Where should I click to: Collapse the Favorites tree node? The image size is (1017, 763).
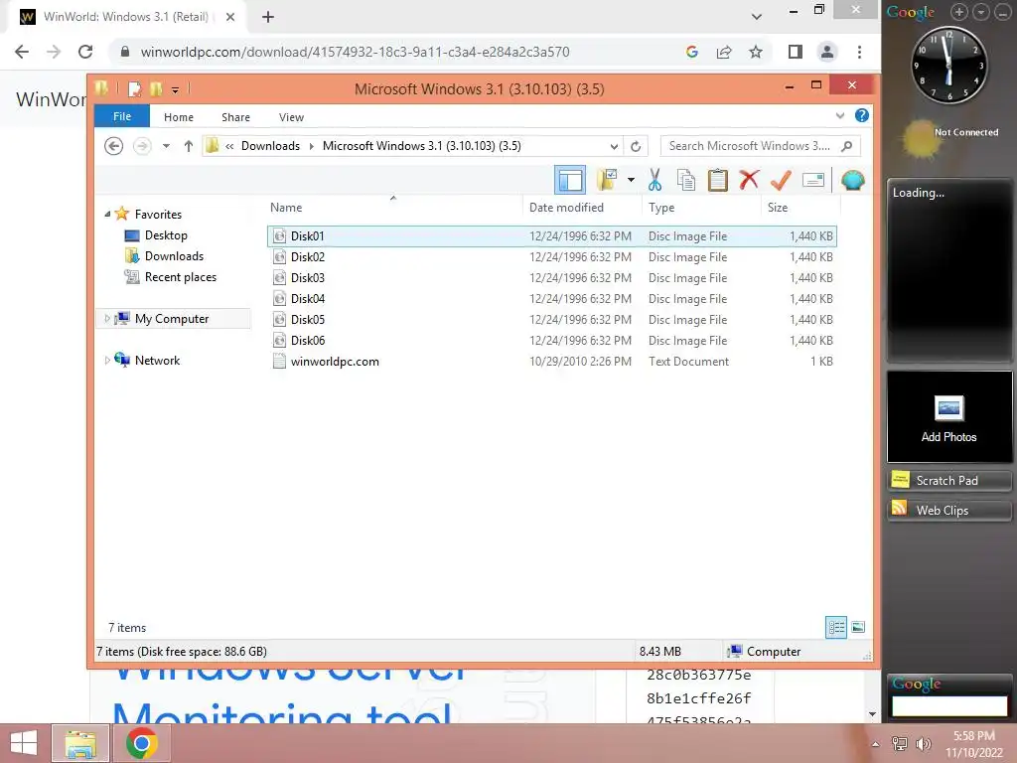click(x=107, y=214)
